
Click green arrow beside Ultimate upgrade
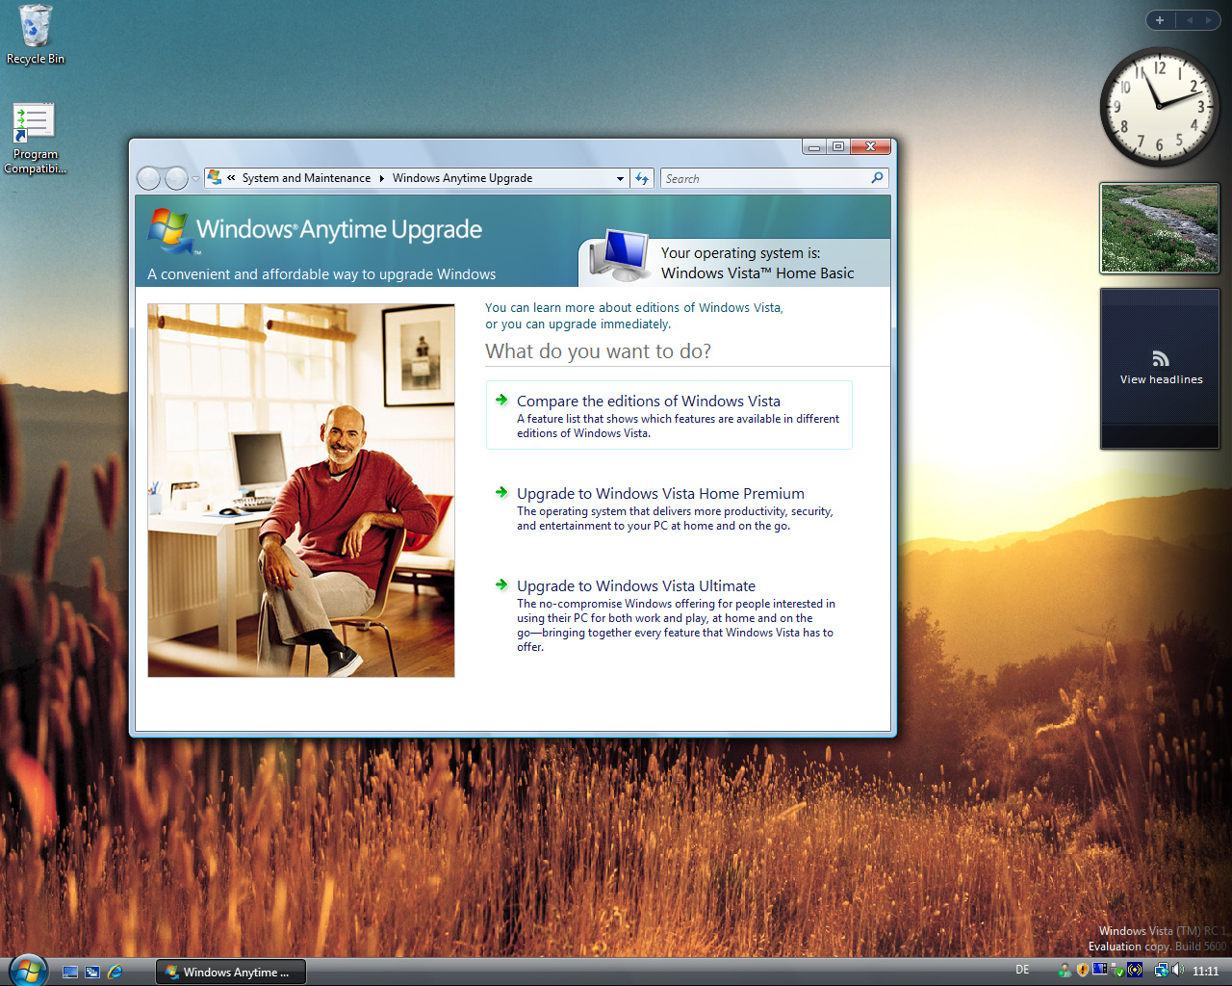coord(501,584)
